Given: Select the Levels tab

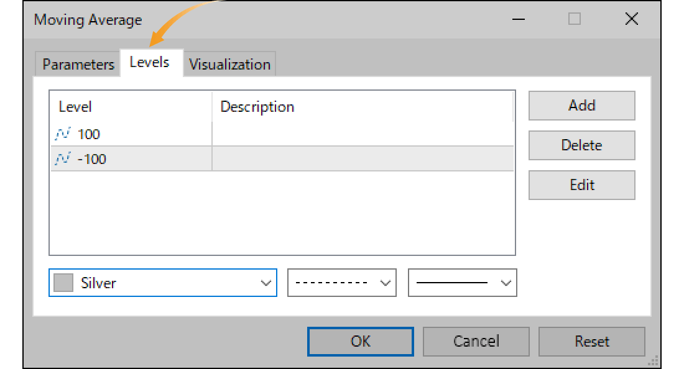Looking at the screenshot, I should (x=151, y=63).
